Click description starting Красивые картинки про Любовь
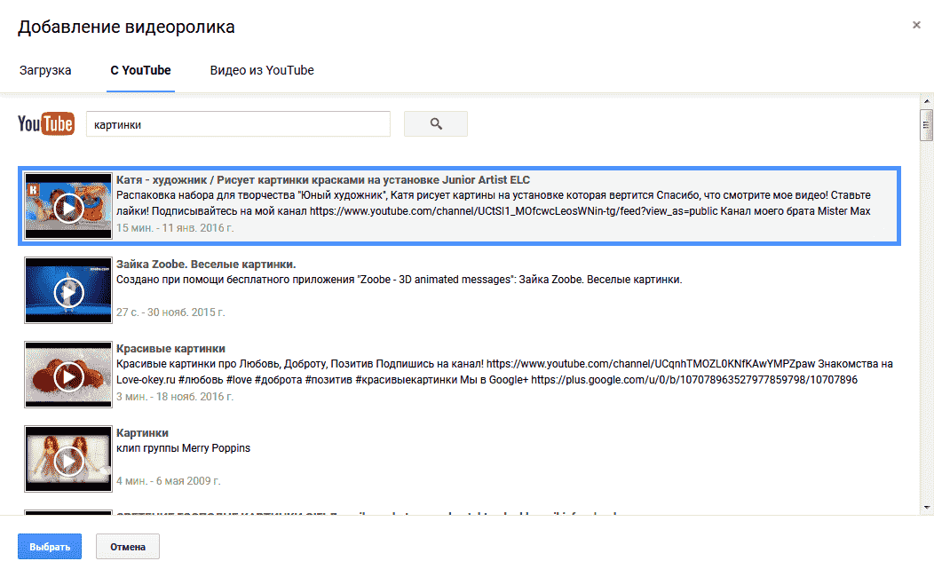934x577 pixels. [504, 372]
